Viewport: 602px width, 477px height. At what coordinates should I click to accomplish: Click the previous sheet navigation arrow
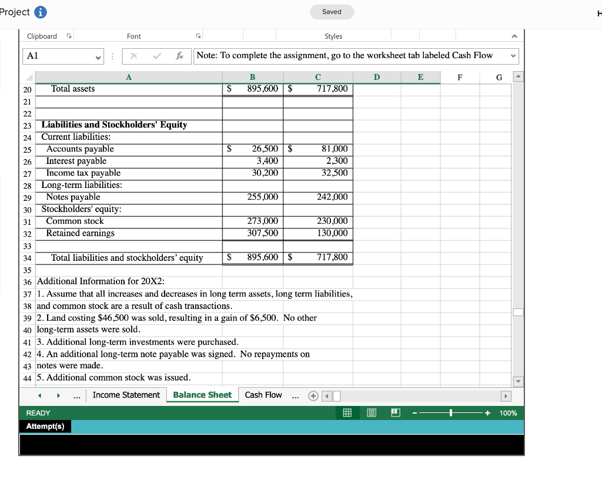39,395
